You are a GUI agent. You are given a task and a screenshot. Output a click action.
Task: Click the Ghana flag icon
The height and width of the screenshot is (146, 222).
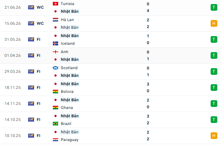click(x=55, y=108)
